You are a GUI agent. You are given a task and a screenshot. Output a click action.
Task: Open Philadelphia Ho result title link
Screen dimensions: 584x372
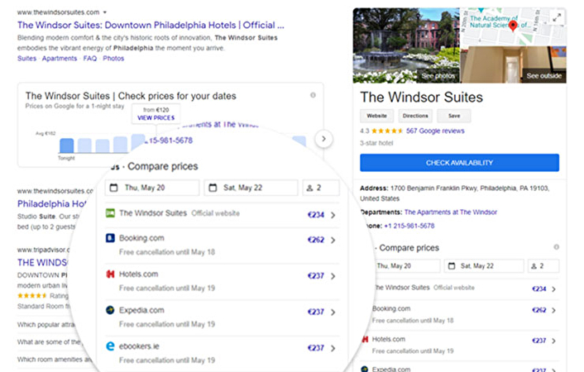click(52, 204)
